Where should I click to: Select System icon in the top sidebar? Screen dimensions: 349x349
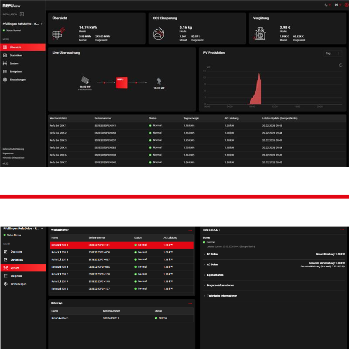(x=5, y=64)
